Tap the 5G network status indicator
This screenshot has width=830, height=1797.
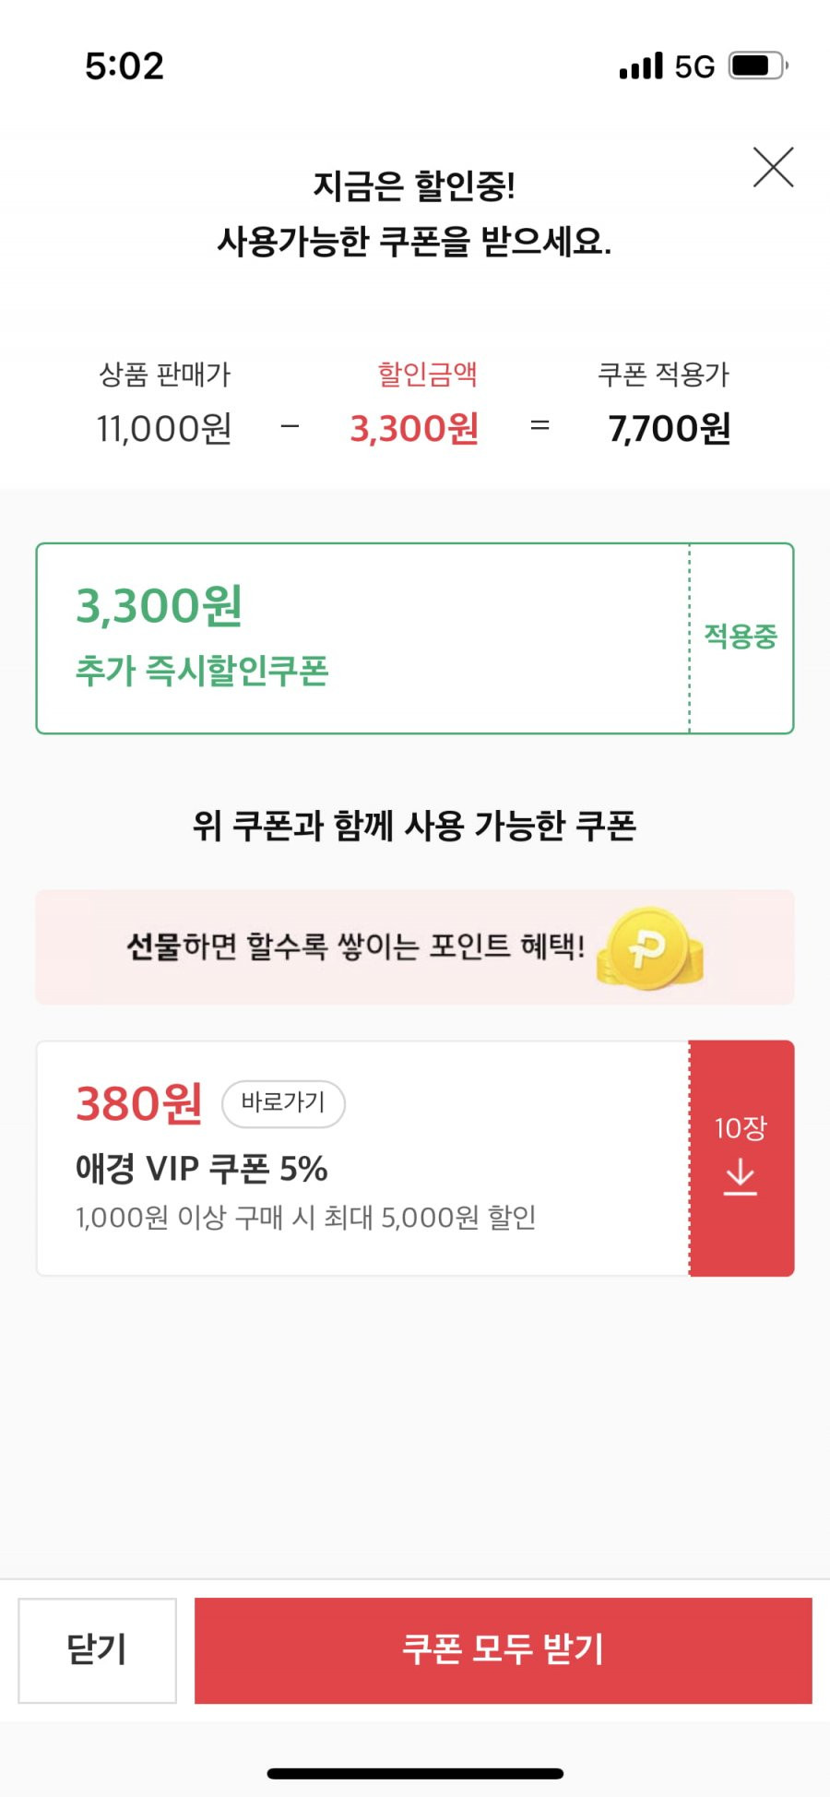pyautogui.click(x=694, y=66)
